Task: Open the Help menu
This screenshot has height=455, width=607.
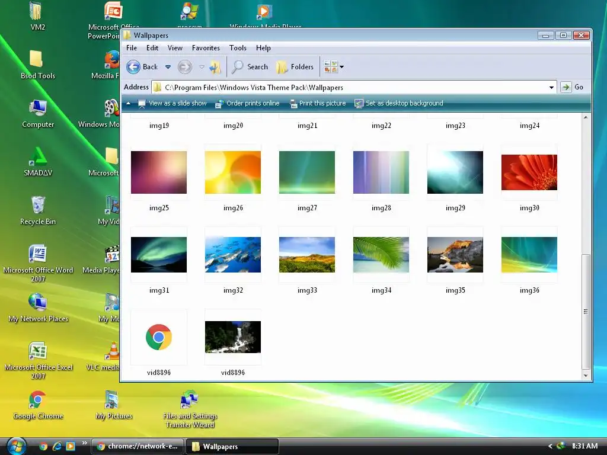Action: pyautogui.click(x=263, y=48)
